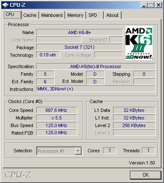This screenshot has width=164, height=183.
Task: Expand the Processor #1 selection dropdown arrow
Action: (x=78, y=151)
